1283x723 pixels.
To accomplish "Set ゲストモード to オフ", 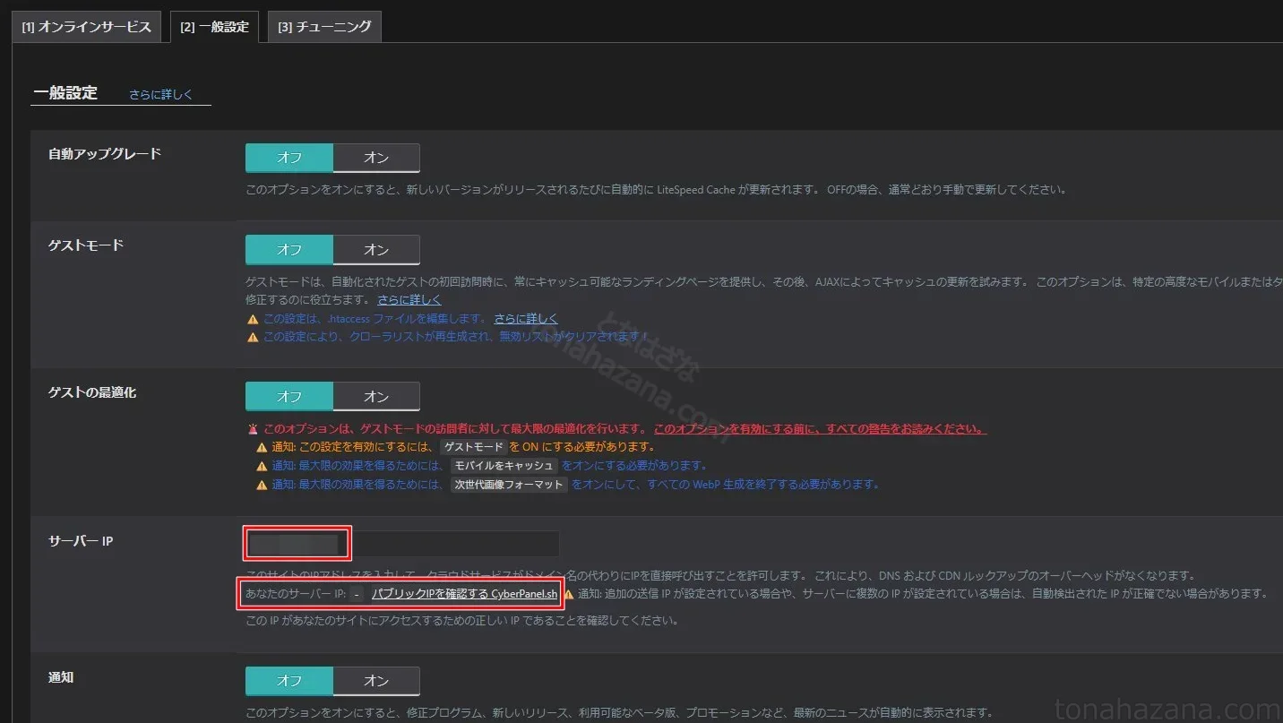I will coord(289,250).
